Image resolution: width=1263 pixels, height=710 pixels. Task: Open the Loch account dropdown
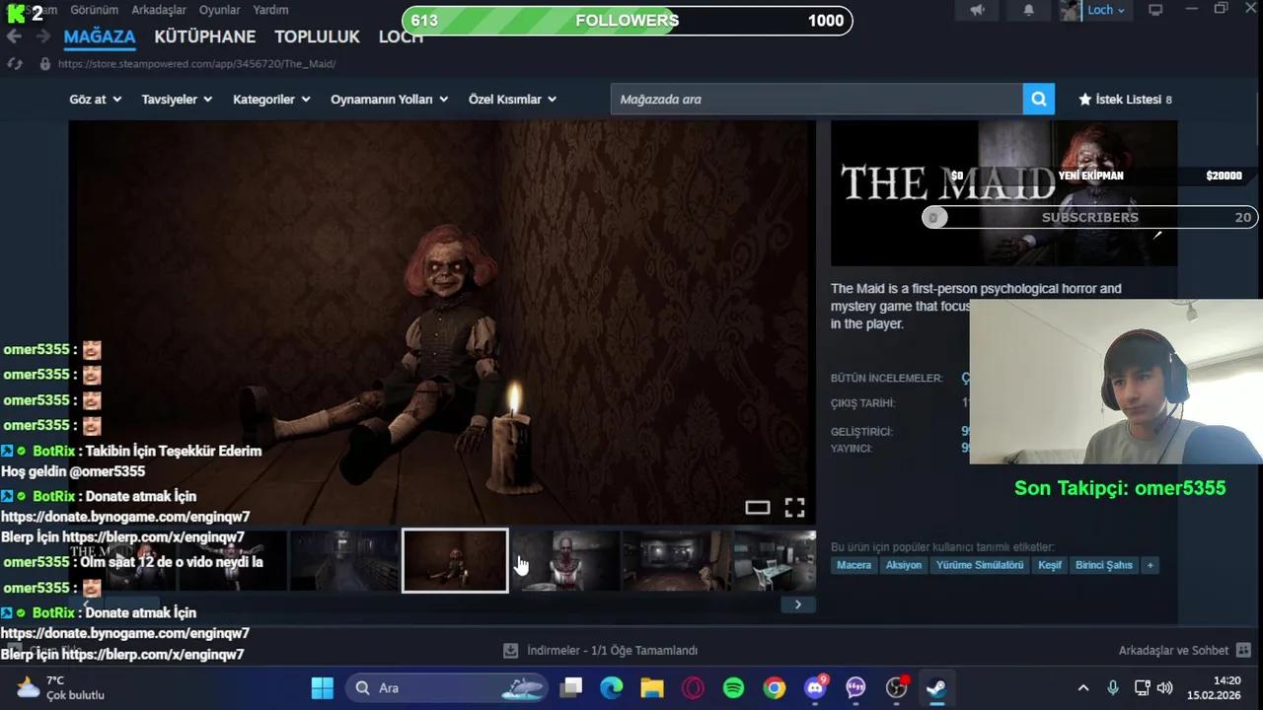click(1106, 10)
